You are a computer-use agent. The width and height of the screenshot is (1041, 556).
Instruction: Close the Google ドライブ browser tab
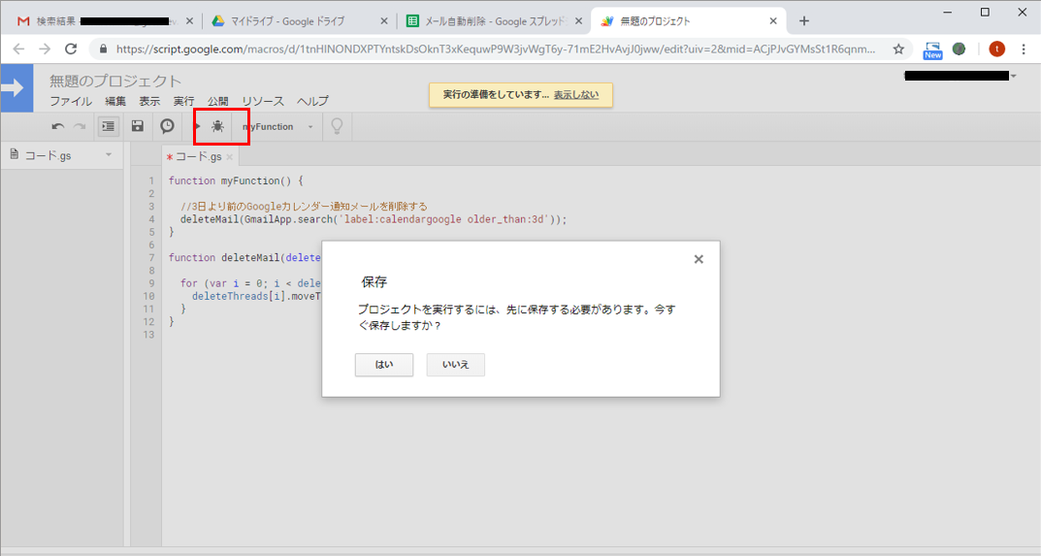point(384,21)
